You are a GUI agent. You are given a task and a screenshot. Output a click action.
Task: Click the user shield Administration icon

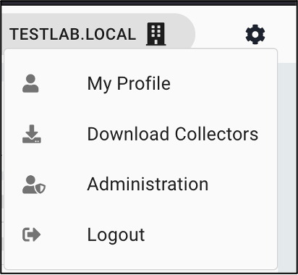(x=34, y=185)
